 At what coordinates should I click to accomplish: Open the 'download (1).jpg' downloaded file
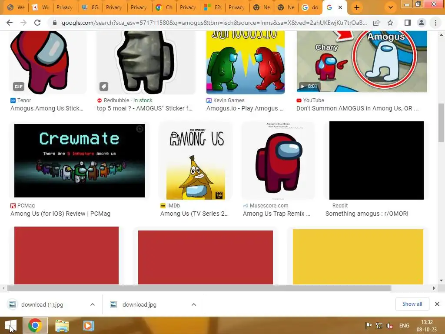click(42, 304)
